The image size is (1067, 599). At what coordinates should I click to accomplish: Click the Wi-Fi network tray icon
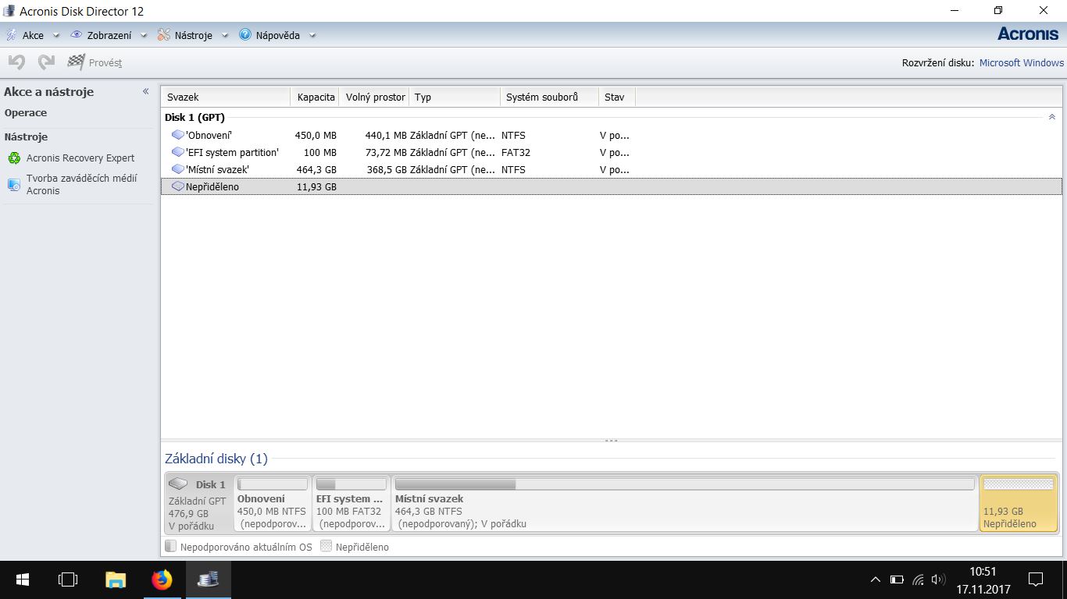coord(919,580)
